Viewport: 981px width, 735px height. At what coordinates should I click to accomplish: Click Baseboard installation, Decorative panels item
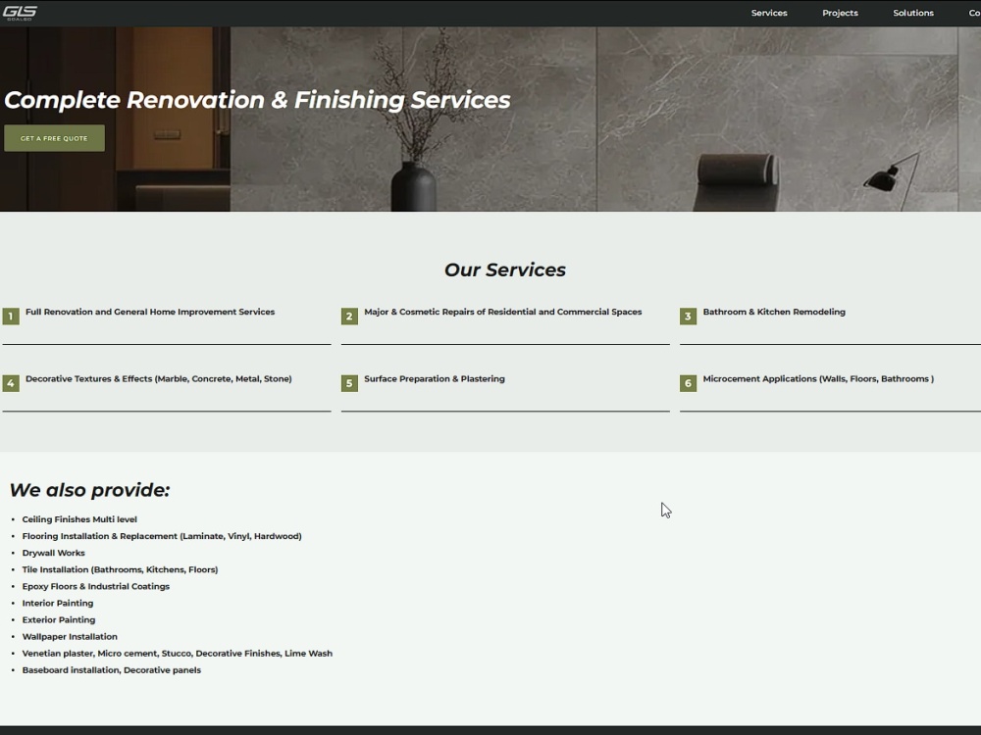(x=112, y=670)
